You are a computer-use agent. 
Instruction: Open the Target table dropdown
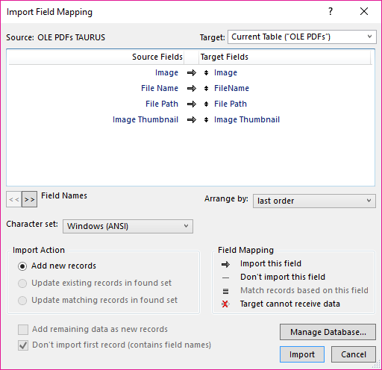[301, 37]
